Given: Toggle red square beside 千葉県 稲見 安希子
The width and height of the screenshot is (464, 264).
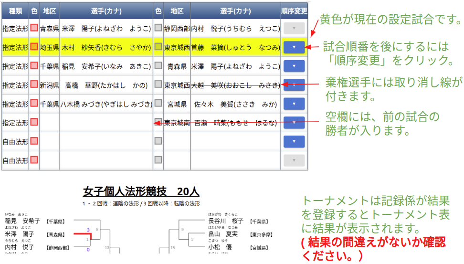Looking at the screenshot, I should point(34,66).
